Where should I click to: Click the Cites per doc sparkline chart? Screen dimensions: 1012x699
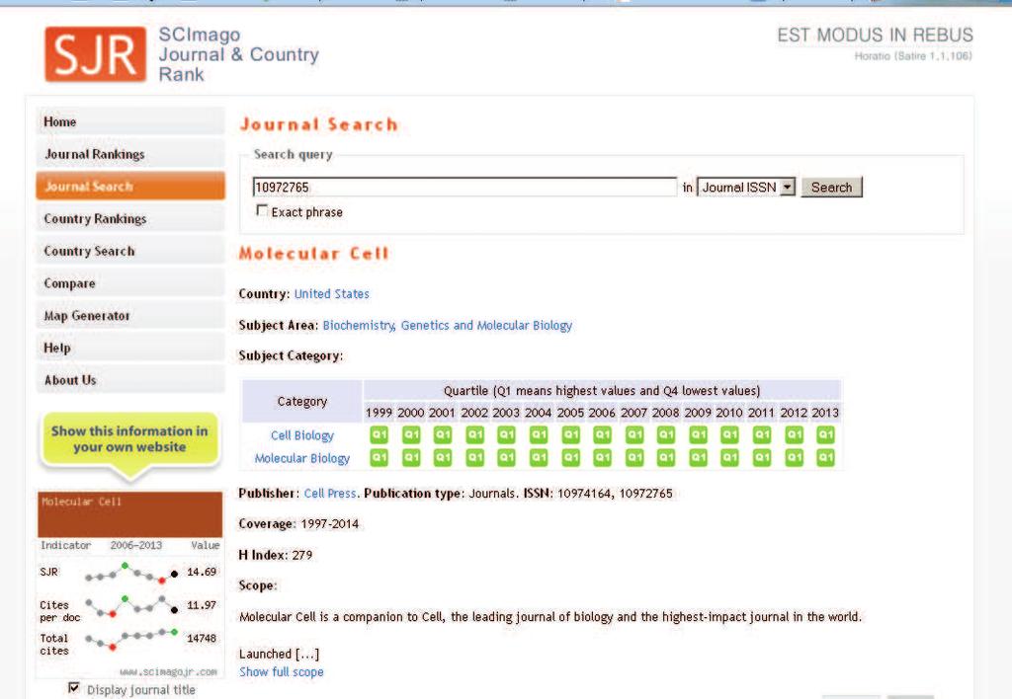point(131,605)
